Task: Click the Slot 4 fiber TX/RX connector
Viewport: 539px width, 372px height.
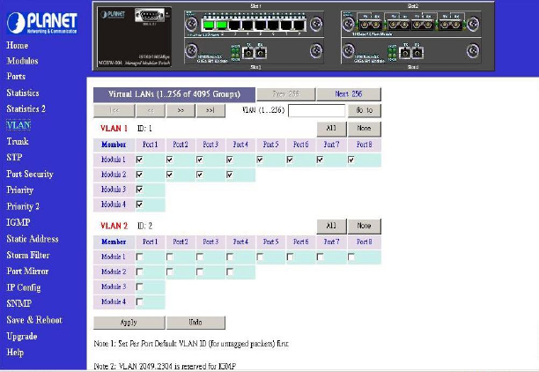Action: tap(411, 53)
